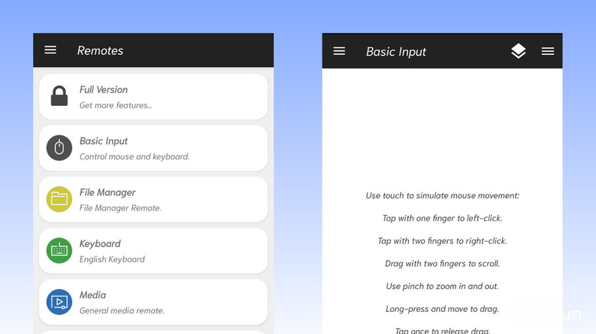Tap the mouse icon for Basic Input
Viewport: 596px width, 334px height.
(x=59, y=148)
